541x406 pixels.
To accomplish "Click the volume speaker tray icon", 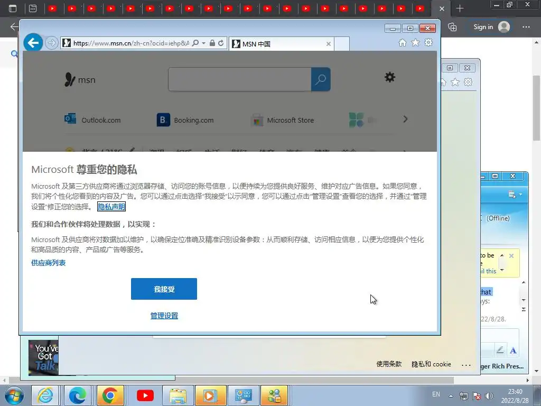I will pos(489,396).
